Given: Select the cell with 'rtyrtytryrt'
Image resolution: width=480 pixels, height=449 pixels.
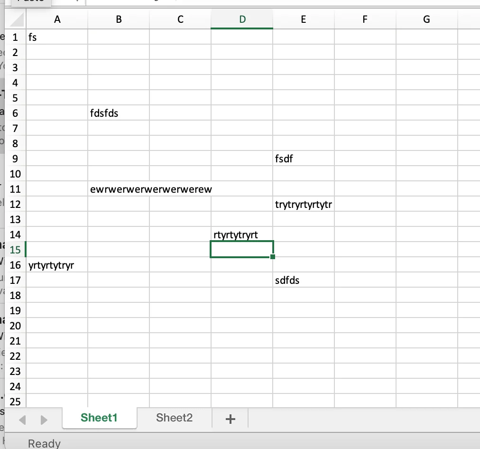Looking at the screenshot, I should pos(241,234).
